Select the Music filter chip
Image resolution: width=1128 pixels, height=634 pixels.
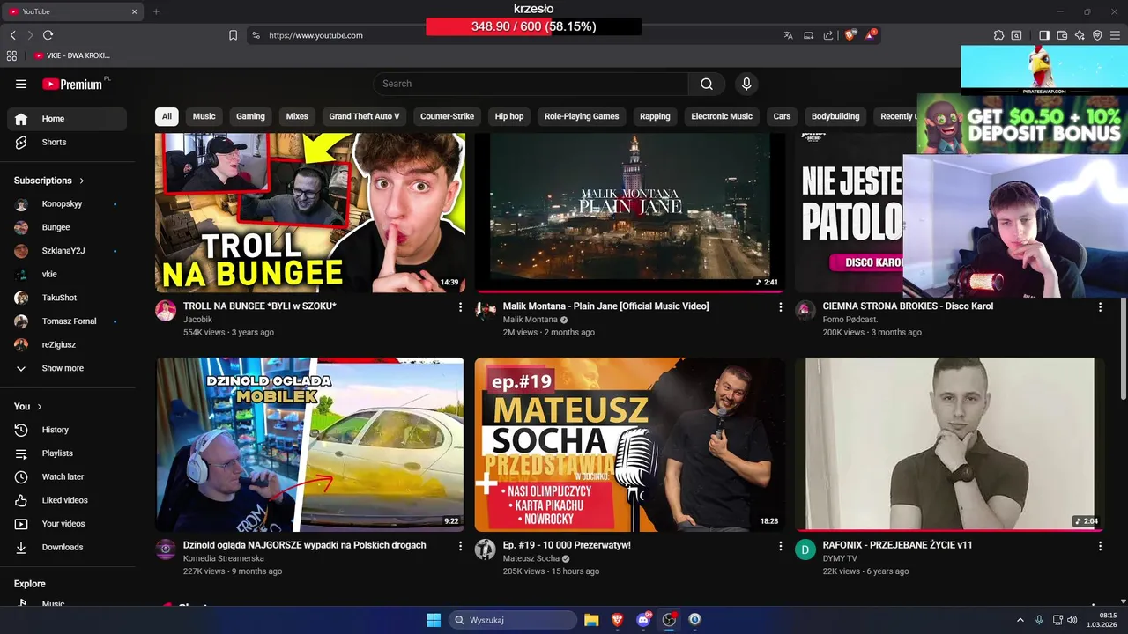tap(204, 116)
